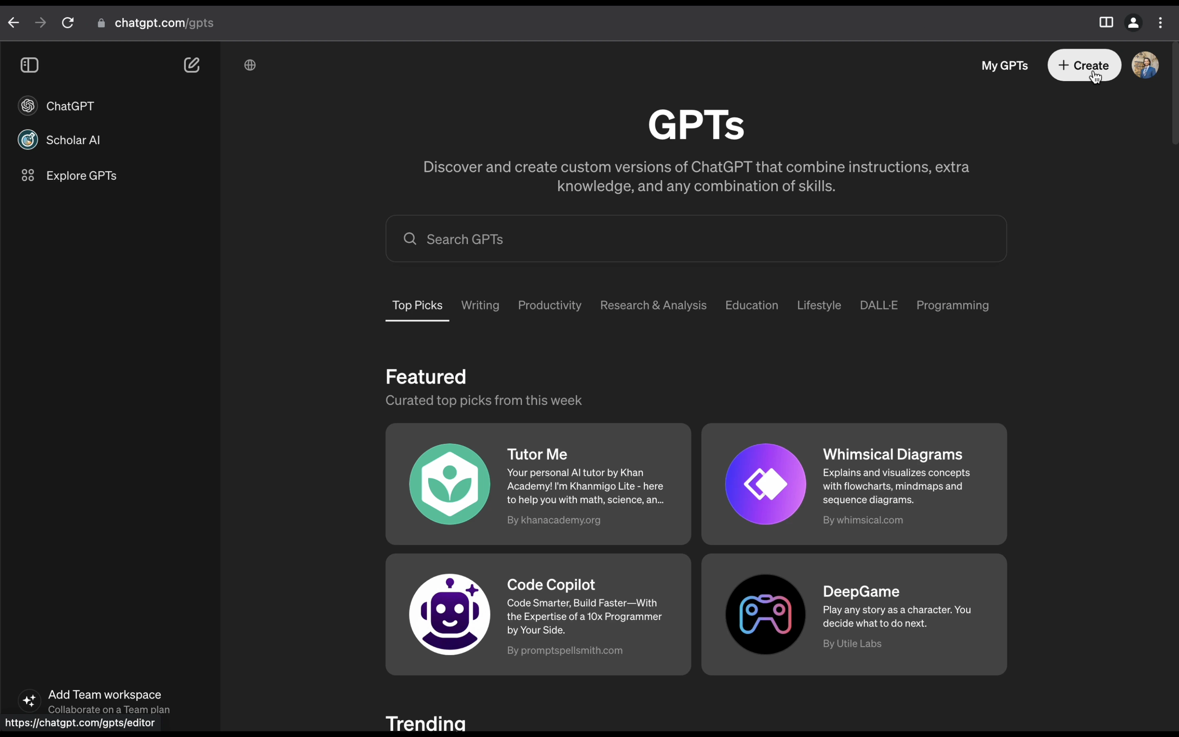
Task: Collapse the ChatGPT sidebar panel
Action: tap(30, 66)
